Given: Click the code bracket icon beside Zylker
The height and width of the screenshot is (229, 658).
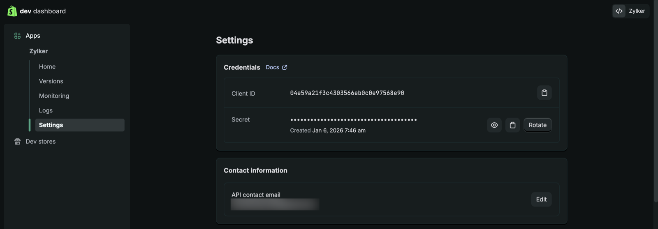Looking at the screenshot, I should tap(619, 11).
